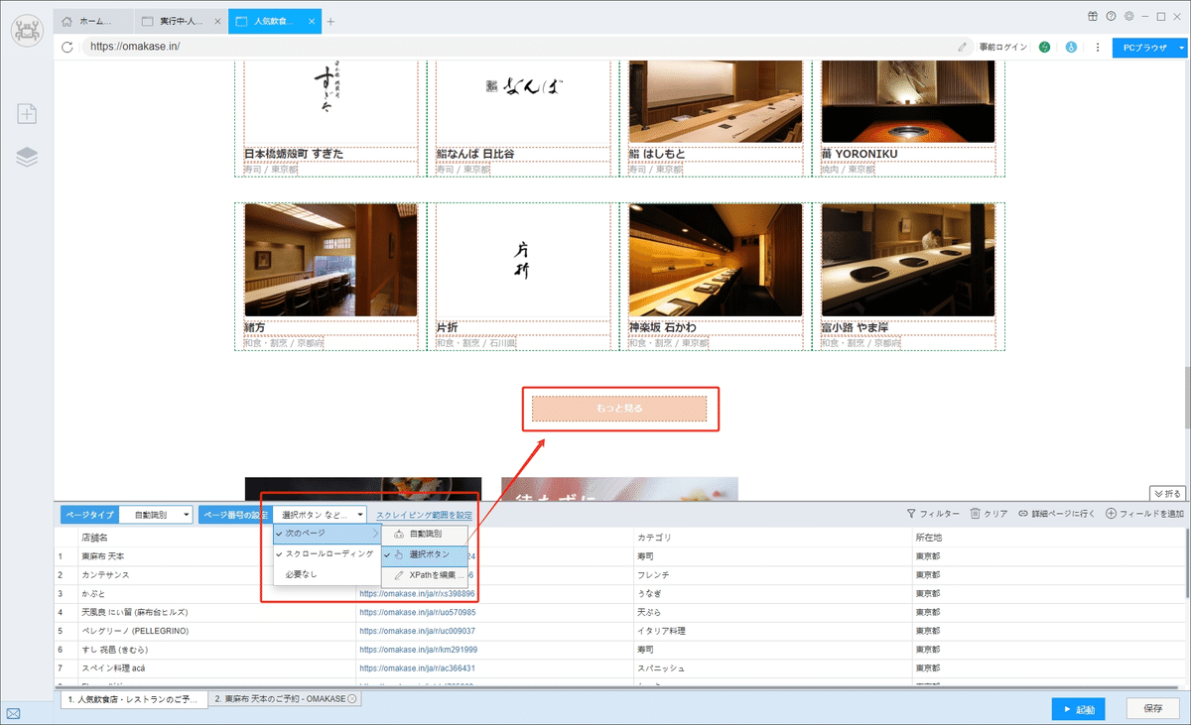Select the cell 東麻布 天本 in the table

click(x=214, y=555)
